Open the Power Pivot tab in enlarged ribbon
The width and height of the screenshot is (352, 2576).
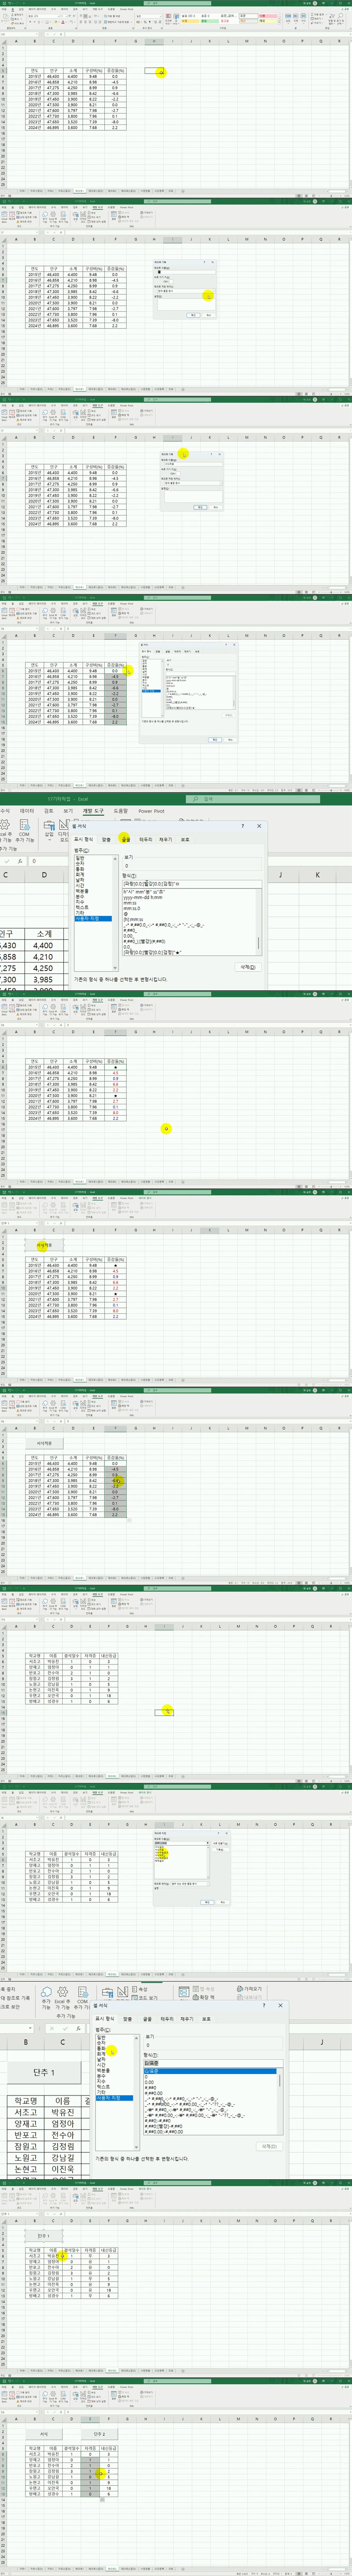click(151, 811)
